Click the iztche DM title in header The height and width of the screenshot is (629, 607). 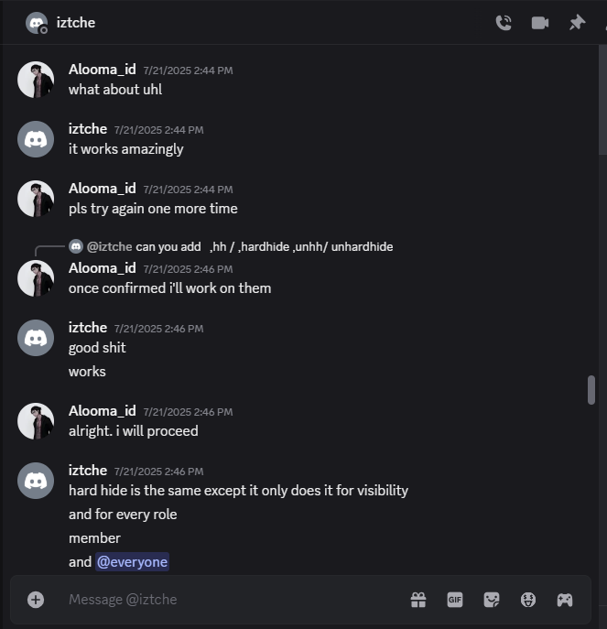point(75,23)
